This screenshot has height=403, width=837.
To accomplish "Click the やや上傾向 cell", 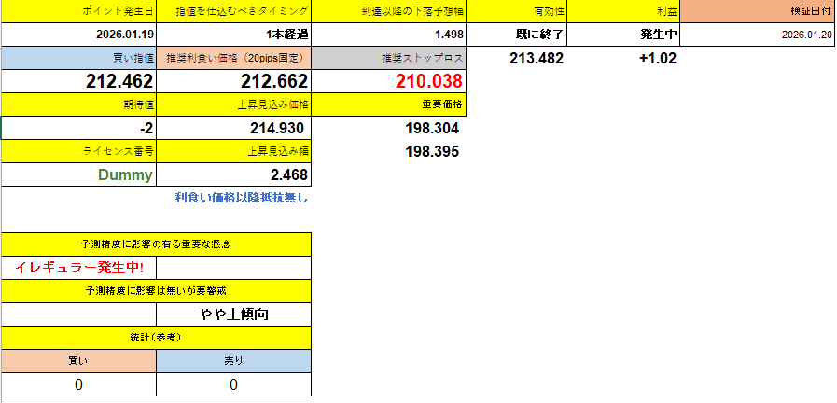I will (x=234, y=314).
